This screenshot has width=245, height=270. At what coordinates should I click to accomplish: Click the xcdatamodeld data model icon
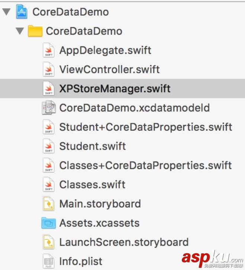point(49,108)
